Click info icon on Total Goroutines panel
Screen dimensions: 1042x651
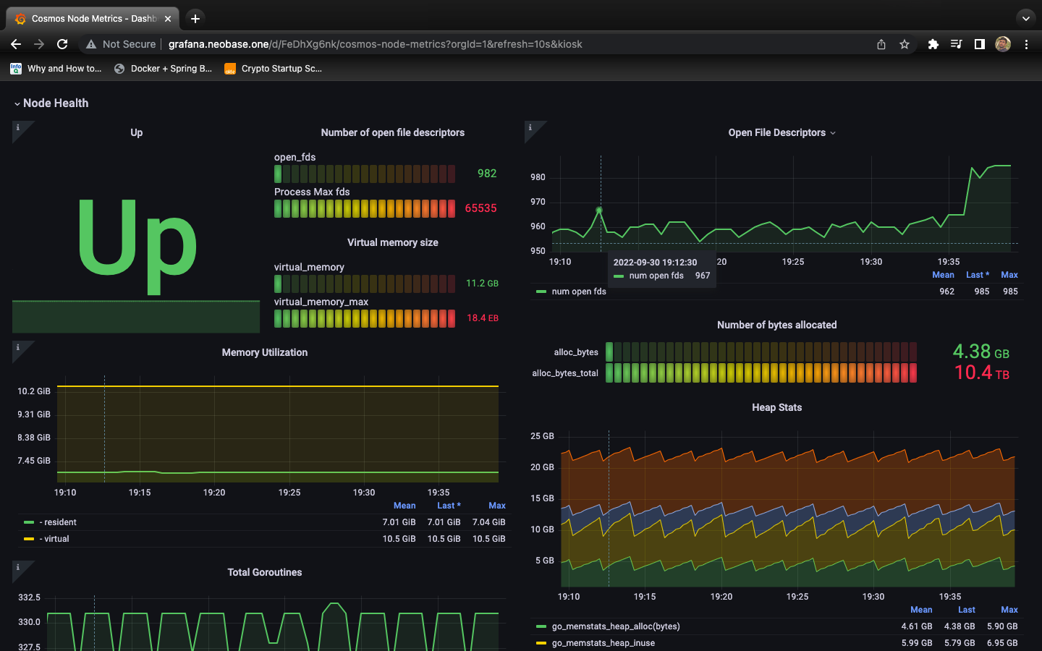point(18,568)
